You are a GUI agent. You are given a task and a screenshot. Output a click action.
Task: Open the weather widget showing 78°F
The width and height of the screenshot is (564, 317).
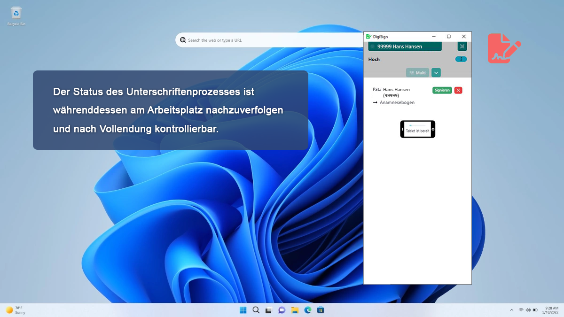pos(16,310)
